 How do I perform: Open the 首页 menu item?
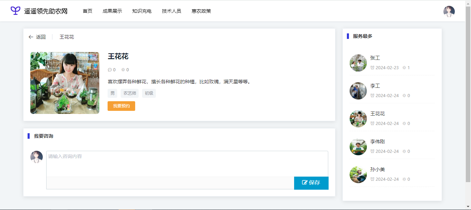coord(88,11)
